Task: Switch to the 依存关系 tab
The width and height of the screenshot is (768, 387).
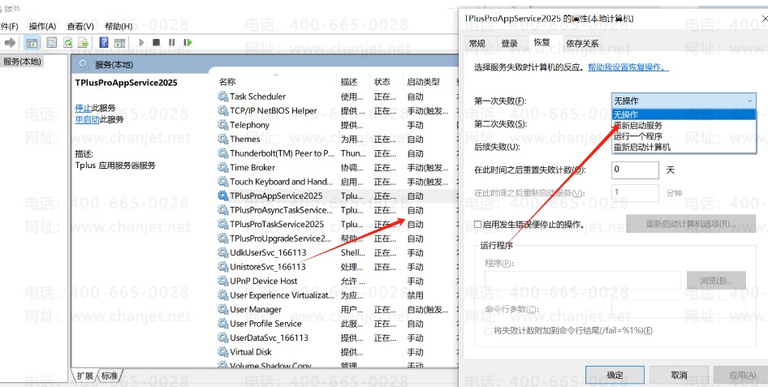Action: [583, 43]
